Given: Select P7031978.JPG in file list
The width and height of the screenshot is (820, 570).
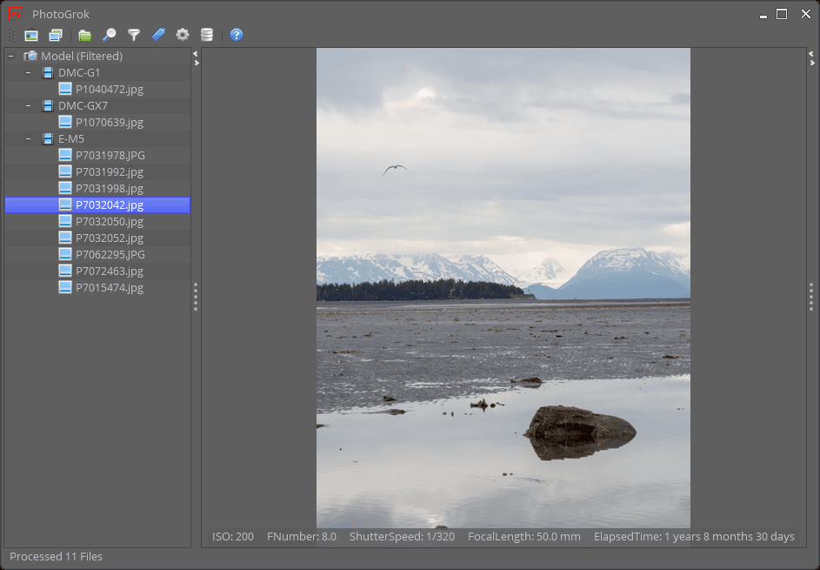Looking at the screenshot, I should click(110, 156).
